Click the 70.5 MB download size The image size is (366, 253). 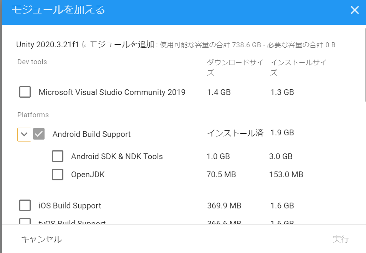pos(221,175)
